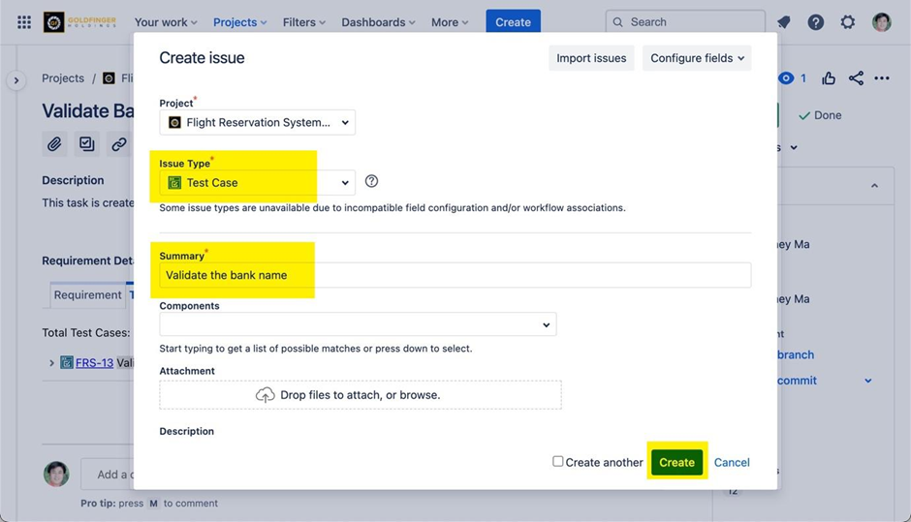Screen dimensions: 911x522
Task: Click the Cancel link
Action: (732, 462)
